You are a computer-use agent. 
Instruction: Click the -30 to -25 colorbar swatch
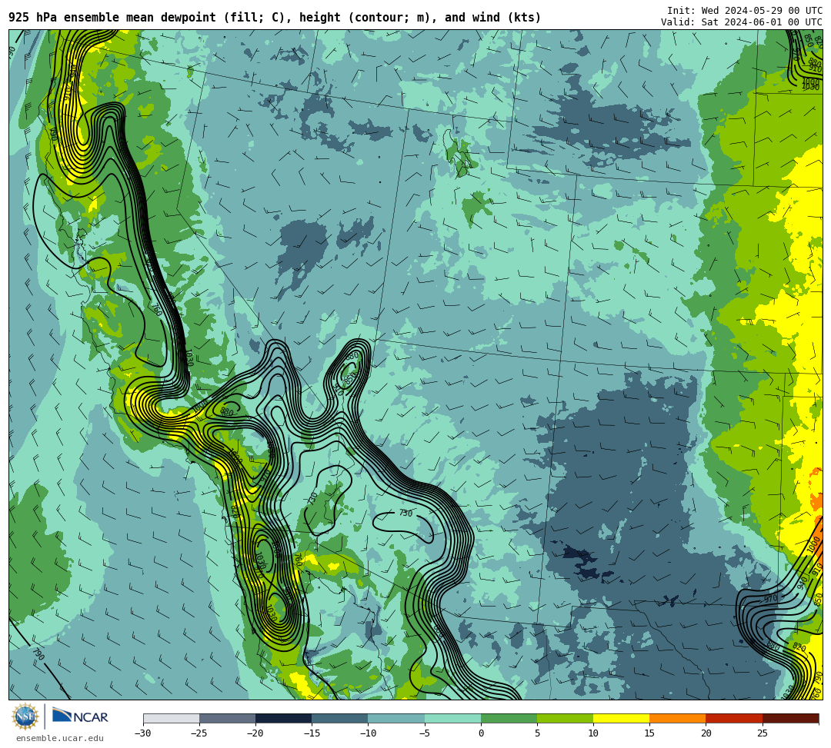(x=171, y=718)
